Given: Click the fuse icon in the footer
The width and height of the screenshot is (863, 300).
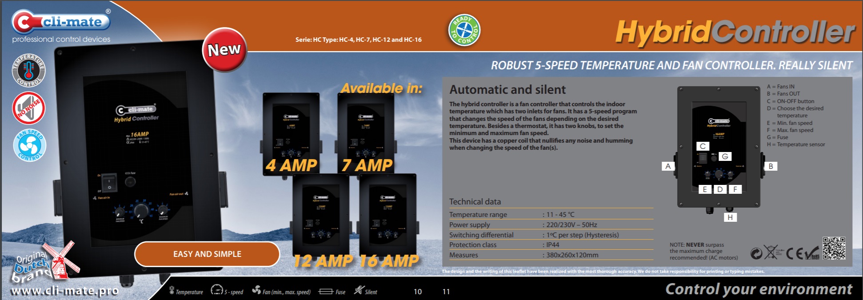Looking at the screenshot, I should click(x=326, y=292).
